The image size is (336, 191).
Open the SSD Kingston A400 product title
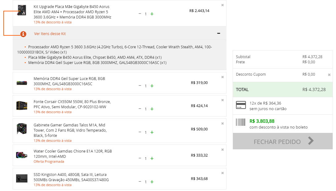pos(71,177)
